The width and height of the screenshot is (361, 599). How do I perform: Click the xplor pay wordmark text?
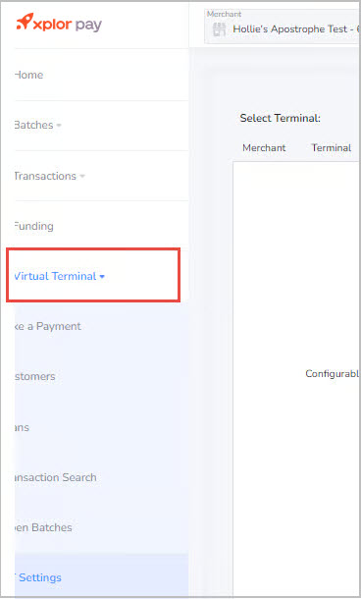[68, 25]
